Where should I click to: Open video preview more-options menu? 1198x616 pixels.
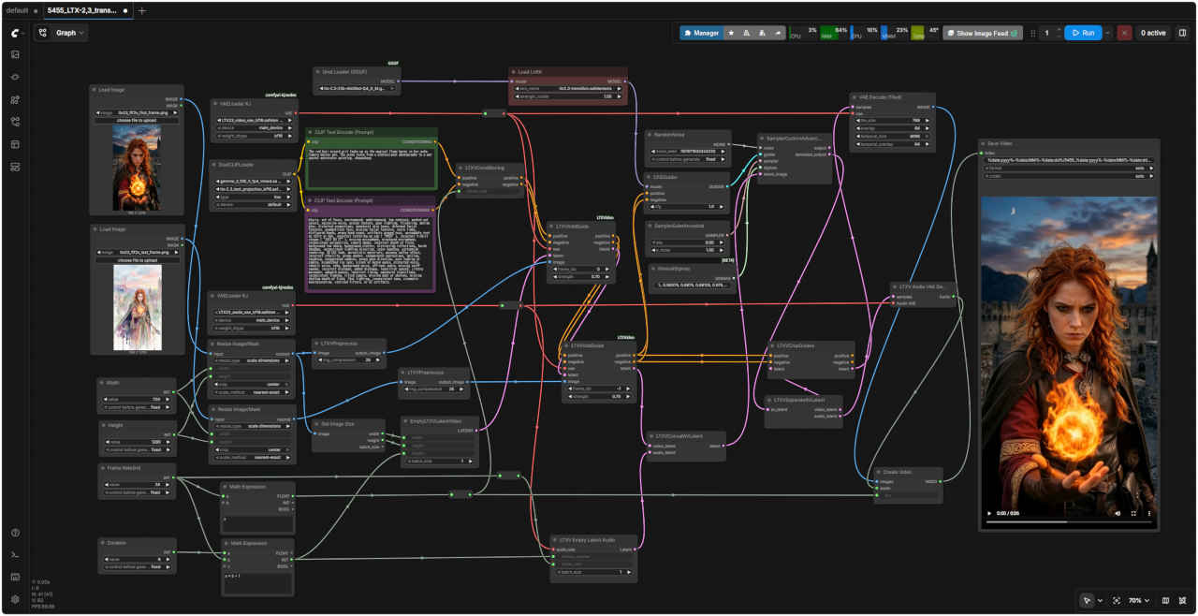tap(1149, 513)
